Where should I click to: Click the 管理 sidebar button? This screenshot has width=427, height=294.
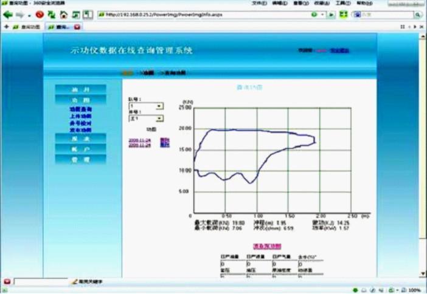coord(81,159)
